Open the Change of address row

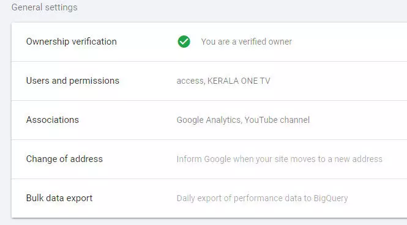[x=209, y=160]
